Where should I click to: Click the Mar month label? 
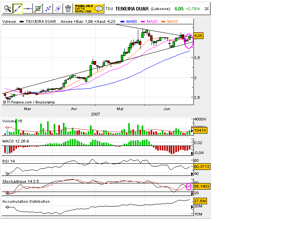pyautogui.click(x=27, y=109)
